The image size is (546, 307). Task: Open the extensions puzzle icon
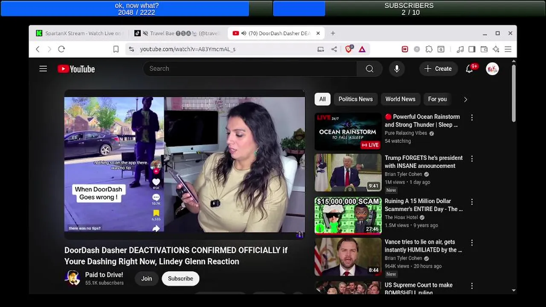coord(429,49)
